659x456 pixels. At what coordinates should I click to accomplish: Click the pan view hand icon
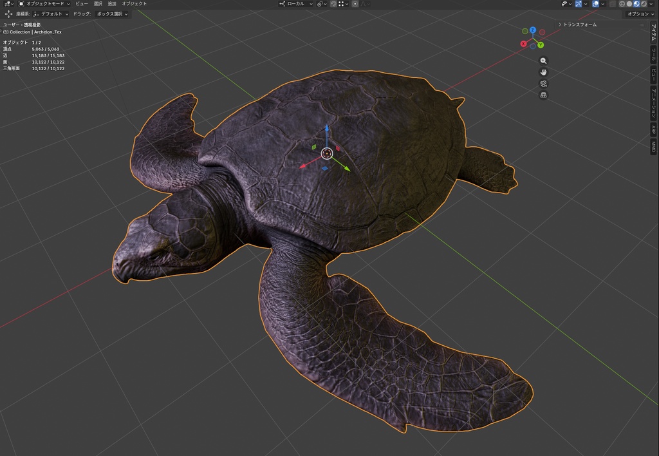[543, 72]
